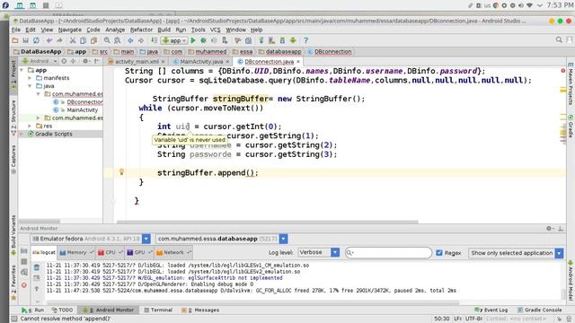Clear logcat with trash icon

click(36, 267)
